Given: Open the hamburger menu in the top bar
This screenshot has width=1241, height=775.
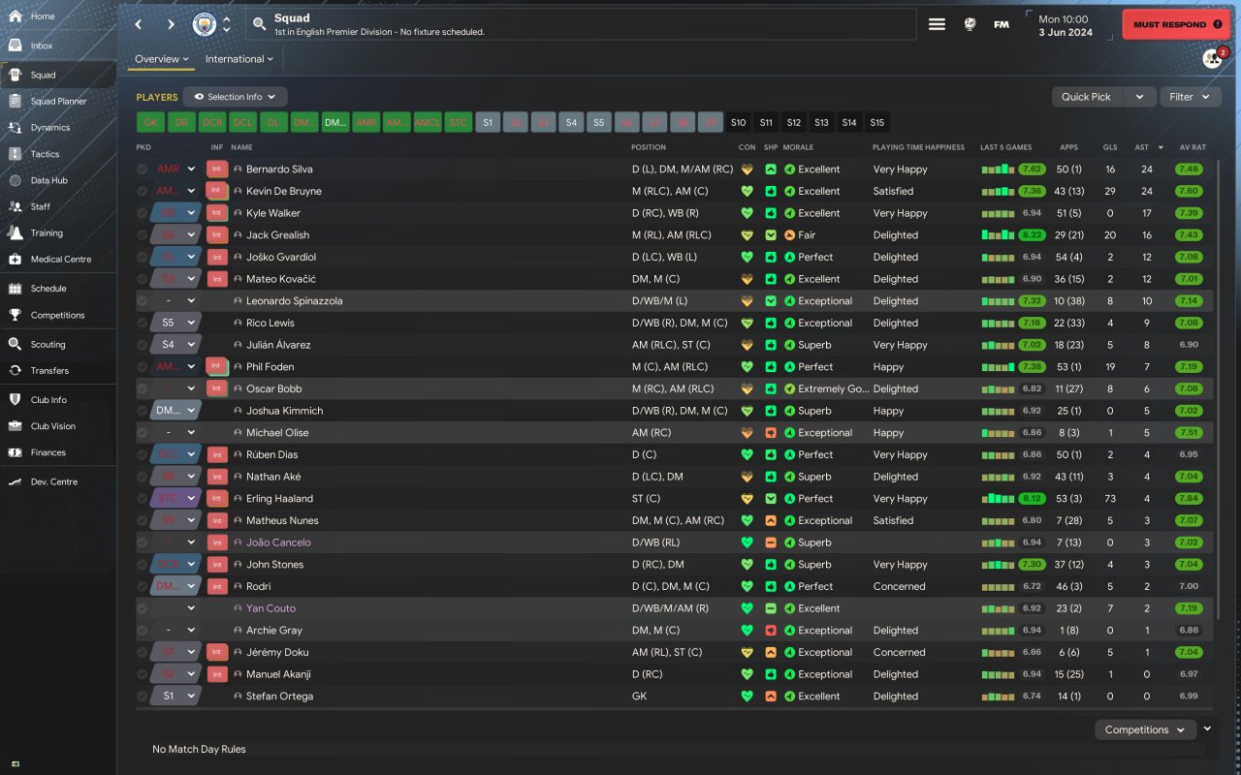Looking at the screenshot, I should point(937,24).
